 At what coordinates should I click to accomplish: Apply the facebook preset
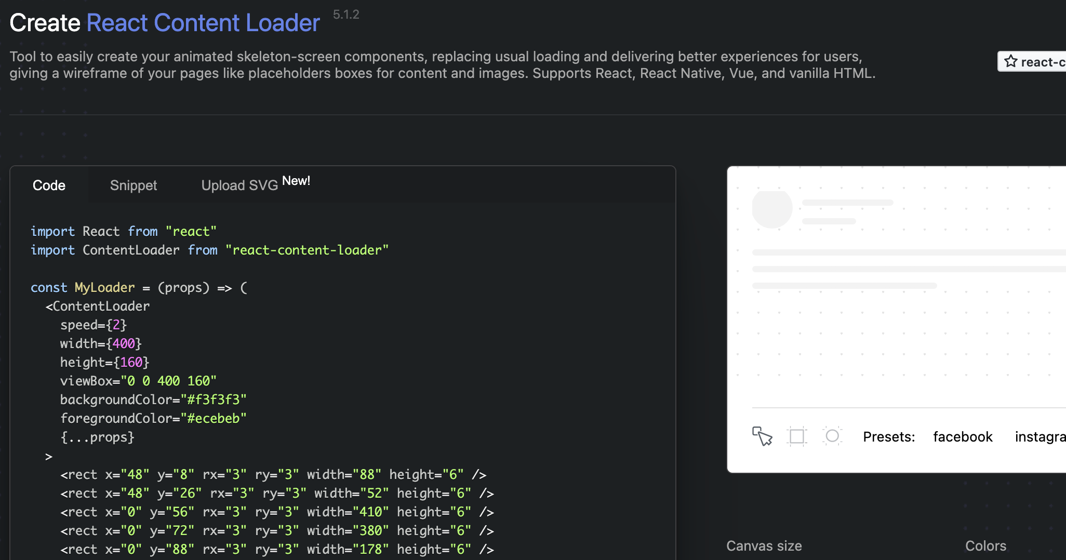963,437
